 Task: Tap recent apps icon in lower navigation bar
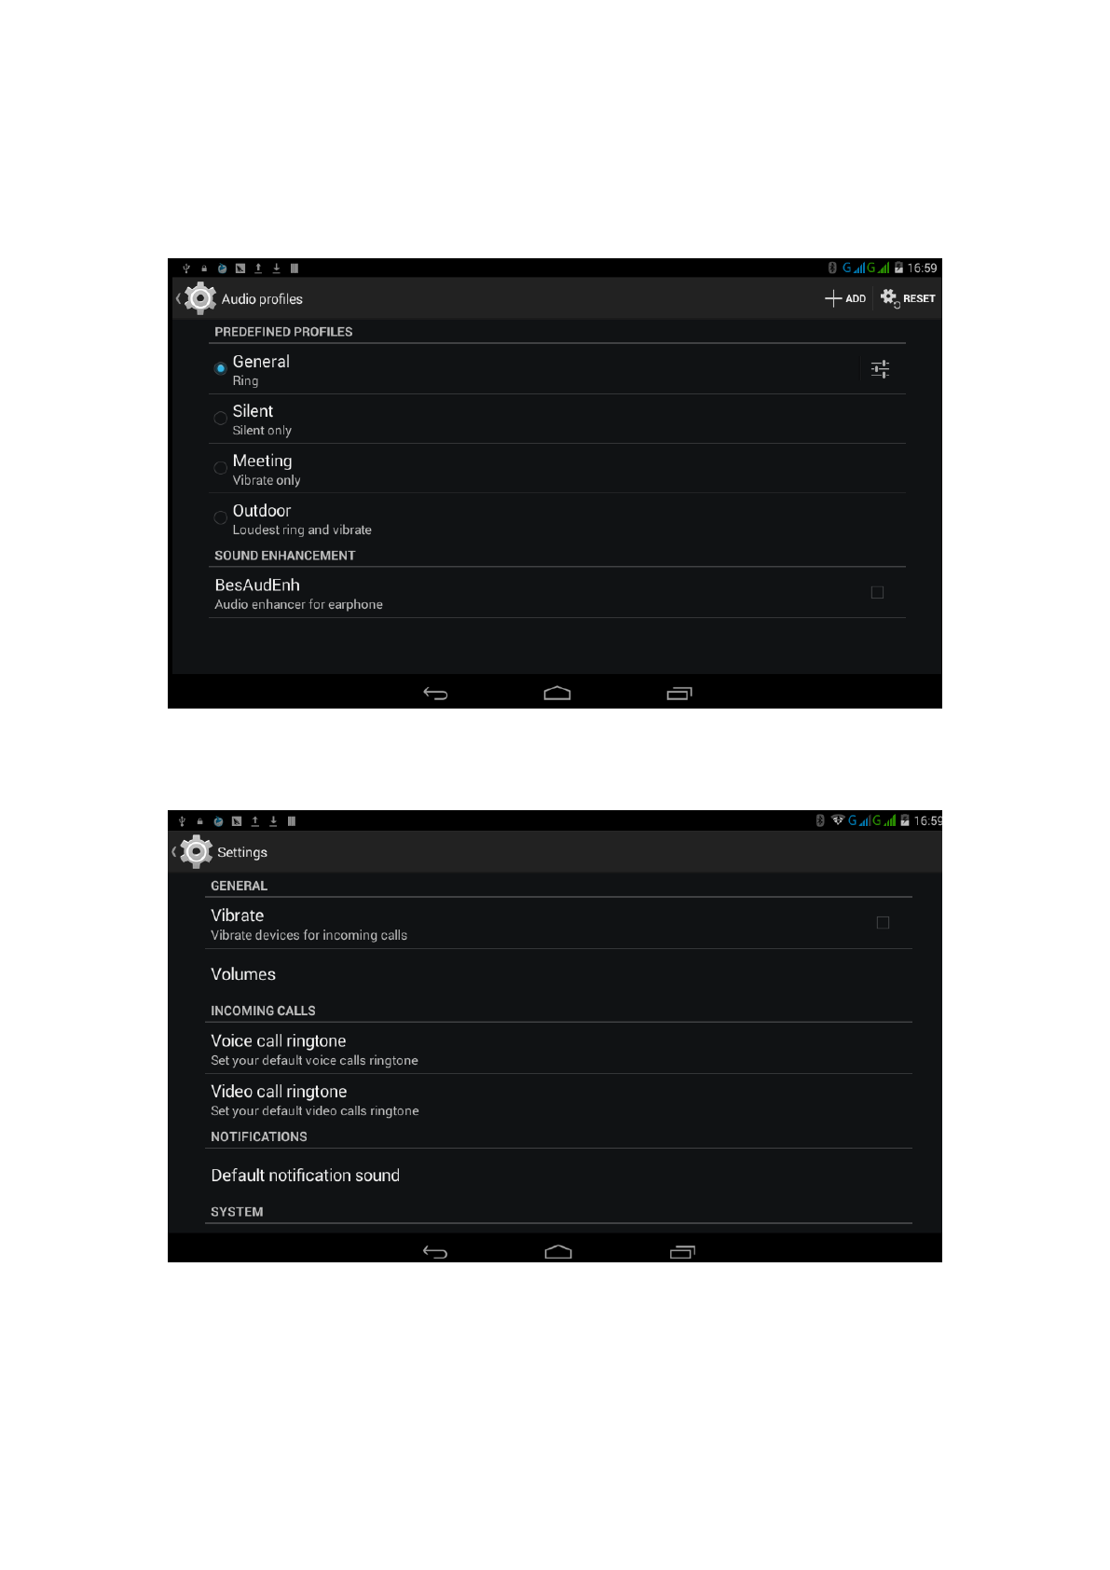click(x=682, y=1252)
